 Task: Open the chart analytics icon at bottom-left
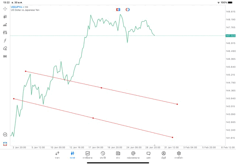[x=5, y=135]
